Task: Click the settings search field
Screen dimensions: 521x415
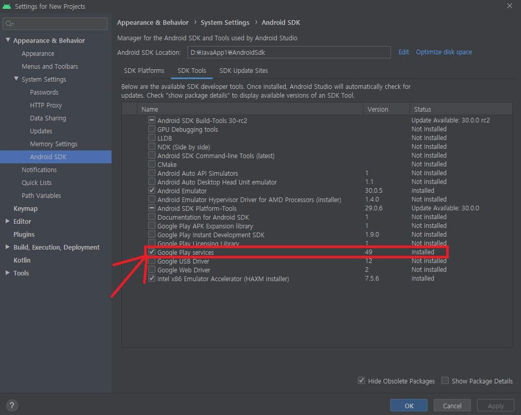Action: coord(55,24)
